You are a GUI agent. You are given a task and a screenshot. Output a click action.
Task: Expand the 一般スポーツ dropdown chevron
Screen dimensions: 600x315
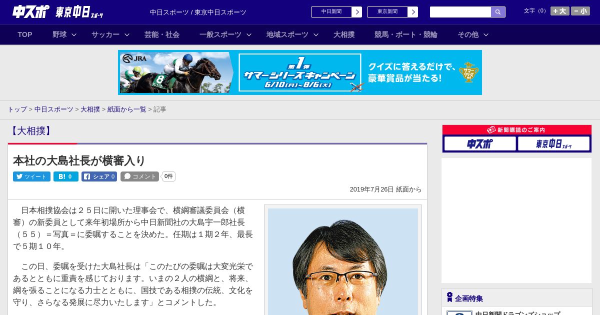[x=249, y=34]
